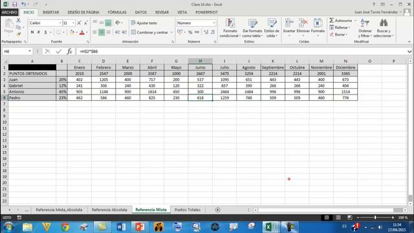This screenshot has width=414, height=233.
Task: Open the Número format dropdown
Action: click(x=213, y=23)
